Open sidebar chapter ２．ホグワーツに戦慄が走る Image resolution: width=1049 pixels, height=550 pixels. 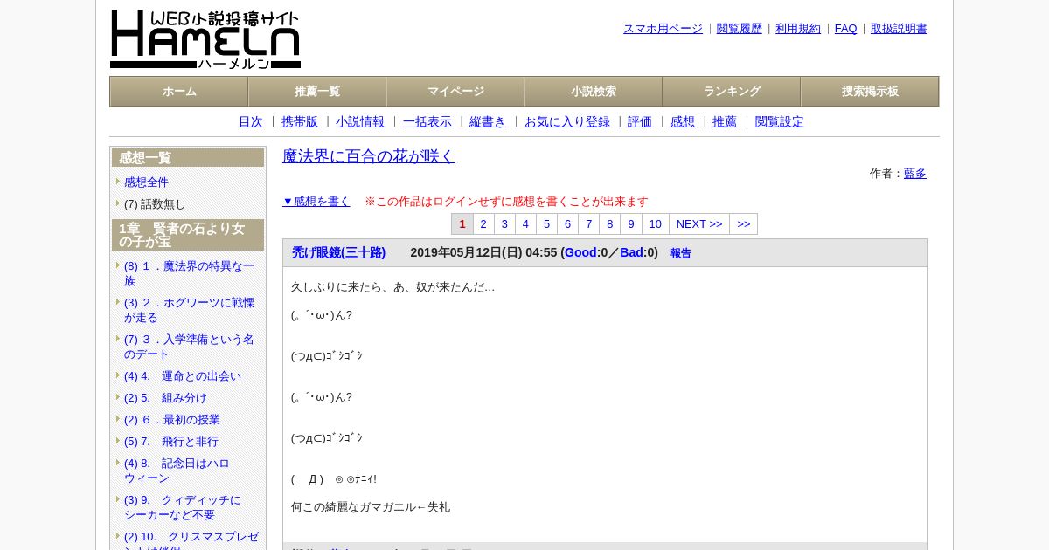(189, 310)
